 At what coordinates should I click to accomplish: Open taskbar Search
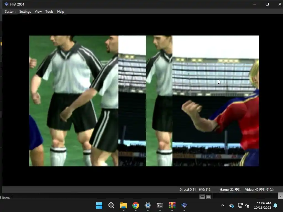[x=111, y=205]
